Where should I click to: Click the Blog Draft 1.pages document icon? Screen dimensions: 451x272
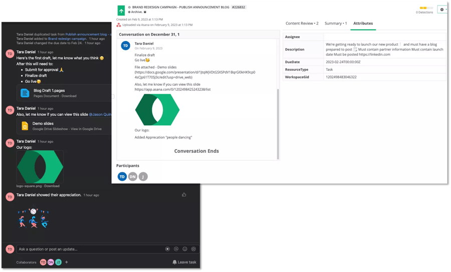pyautogui.click(x=25, y=93)
